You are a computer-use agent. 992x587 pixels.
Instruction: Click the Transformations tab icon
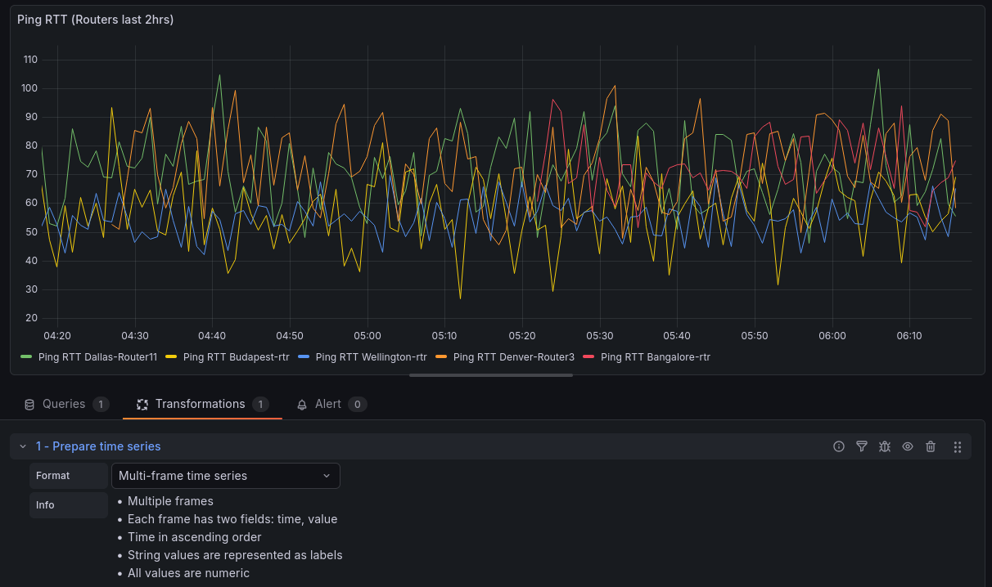click(x=142, y=405)
